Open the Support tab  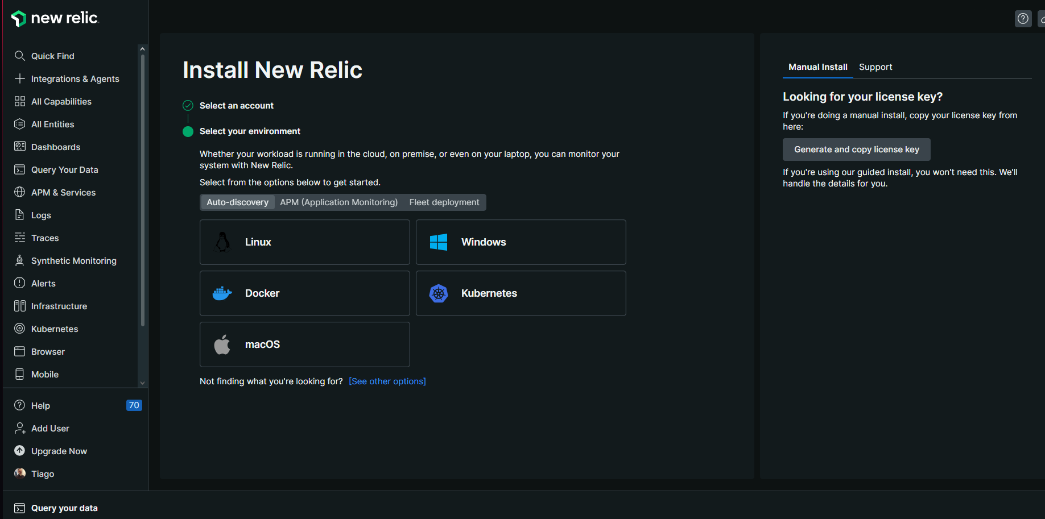pyautogui.click(x=875, y=67)
